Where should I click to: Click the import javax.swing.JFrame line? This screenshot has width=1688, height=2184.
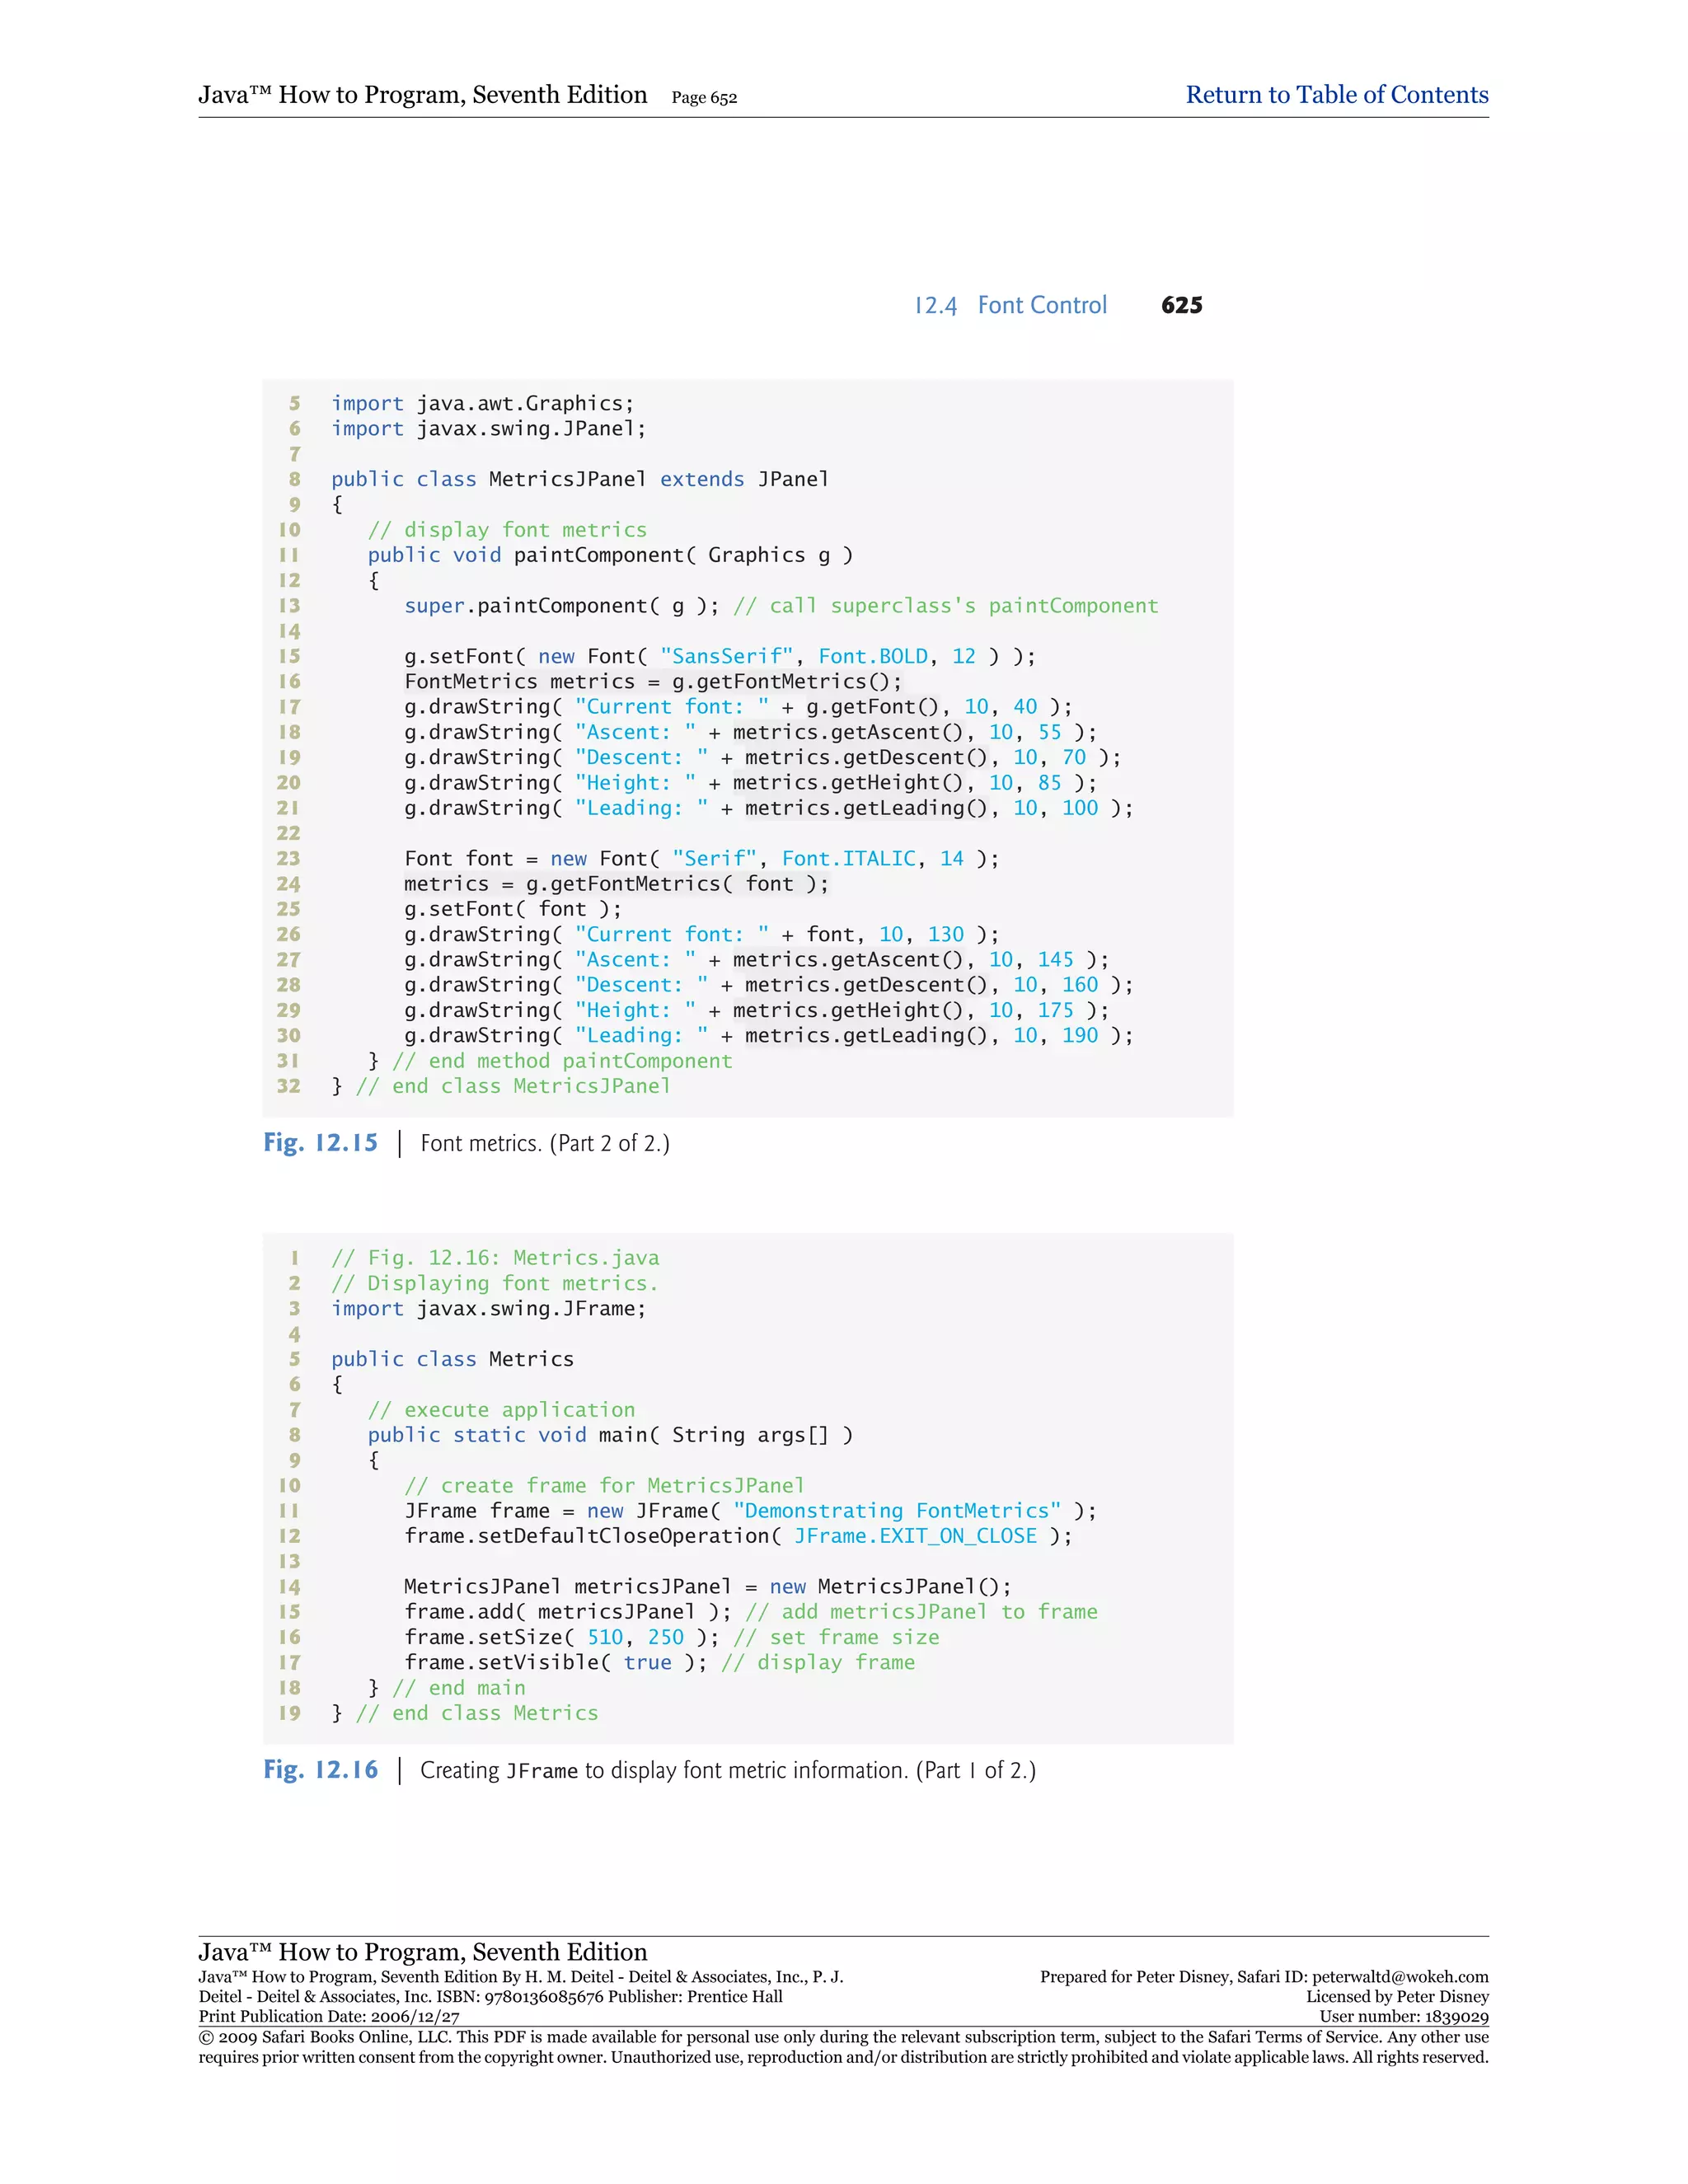coord(488,1309)
